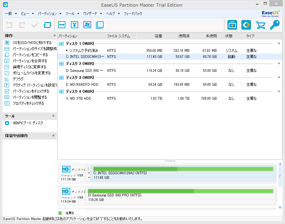This screenshot has height=224, width=285.
Task: Select the X: WD 2TB HDD partition row
Action: pos(78,99)
